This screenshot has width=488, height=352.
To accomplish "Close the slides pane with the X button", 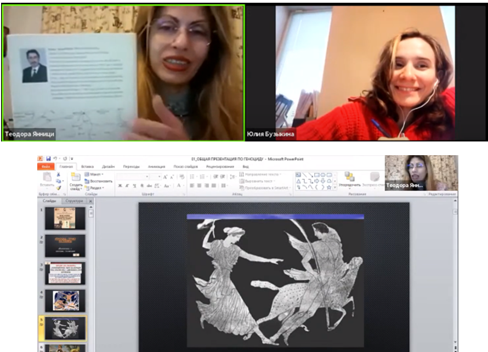I will tap(90, 201).
